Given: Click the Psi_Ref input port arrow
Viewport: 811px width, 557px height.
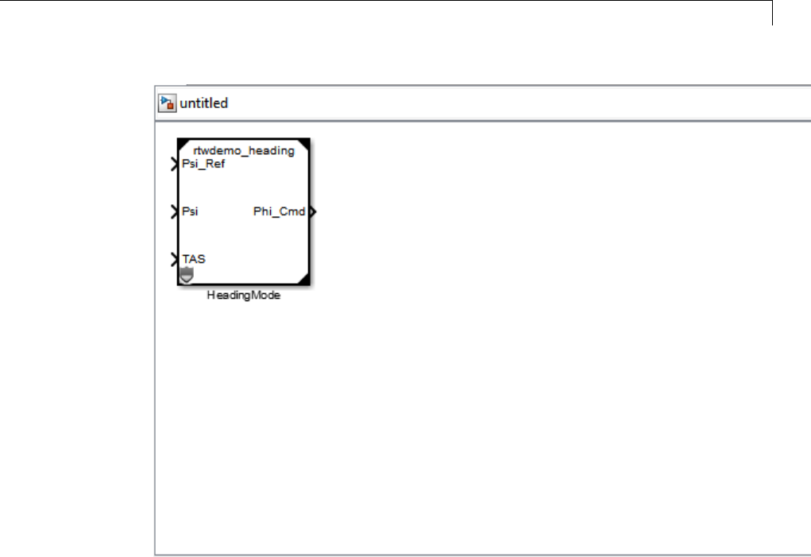Looking at the screenshot, I should point(174,164).
